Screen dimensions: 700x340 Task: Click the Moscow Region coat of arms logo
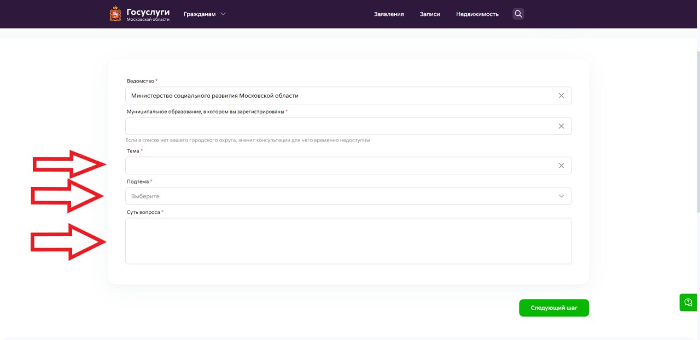(115, 14)
